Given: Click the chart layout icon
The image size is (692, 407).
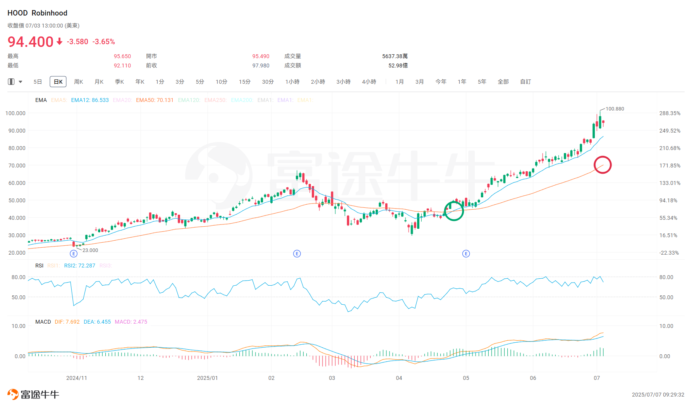Looking at the screenshot, I should click(11, 82).
